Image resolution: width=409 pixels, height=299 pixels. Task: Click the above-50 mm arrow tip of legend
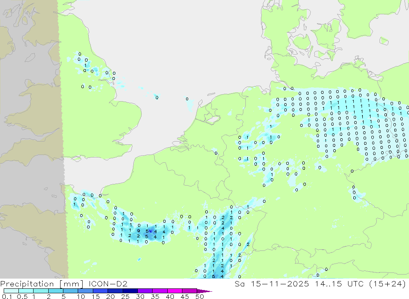tap(204, 291)
